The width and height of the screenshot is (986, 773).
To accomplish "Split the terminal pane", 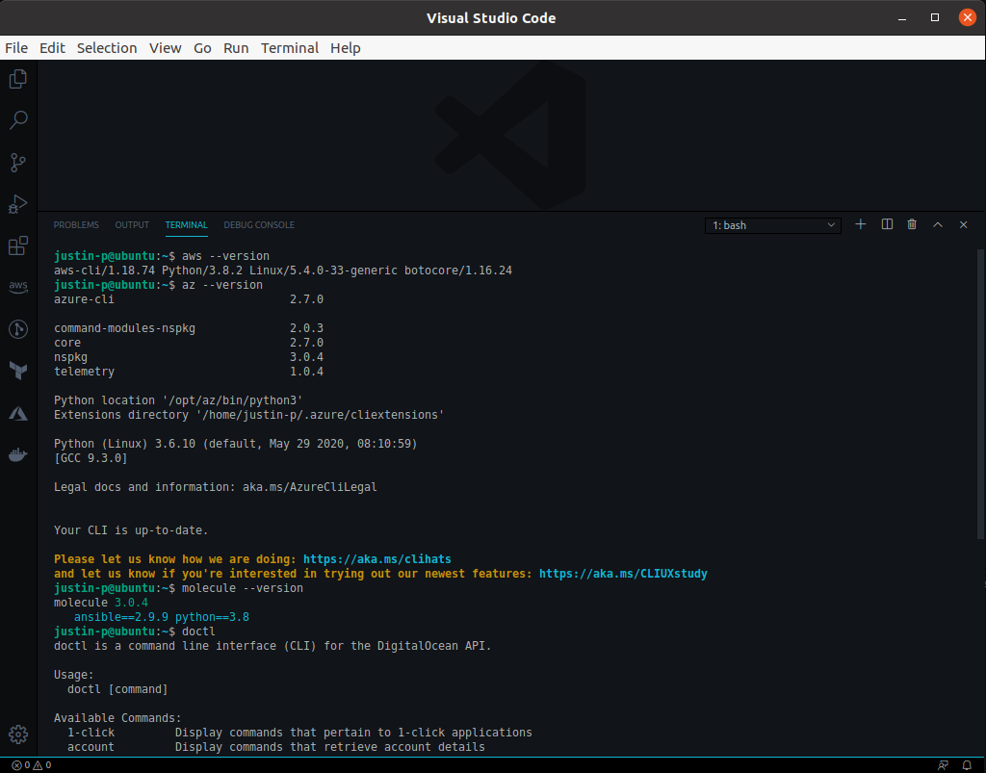I will pyautogui.click(x=887, y=224).
